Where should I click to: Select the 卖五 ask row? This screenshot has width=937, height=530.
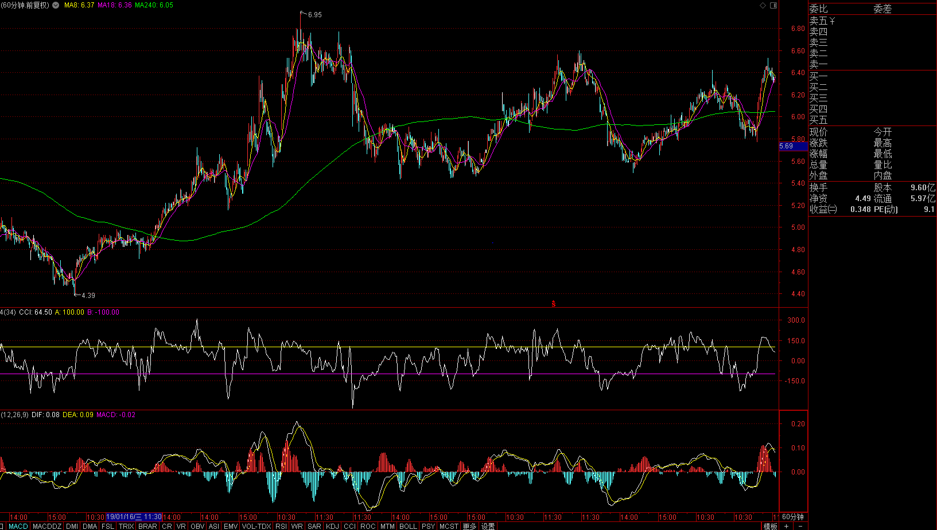click(872, 21)
